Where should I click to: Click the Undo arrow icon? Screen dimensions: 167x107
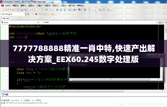(46, 10)
